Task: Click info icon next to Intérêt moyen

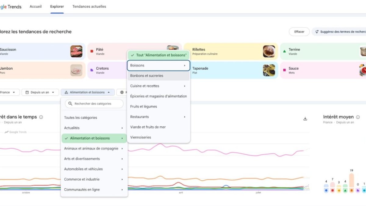Action: pyautogui.click(x=358, y=117)
